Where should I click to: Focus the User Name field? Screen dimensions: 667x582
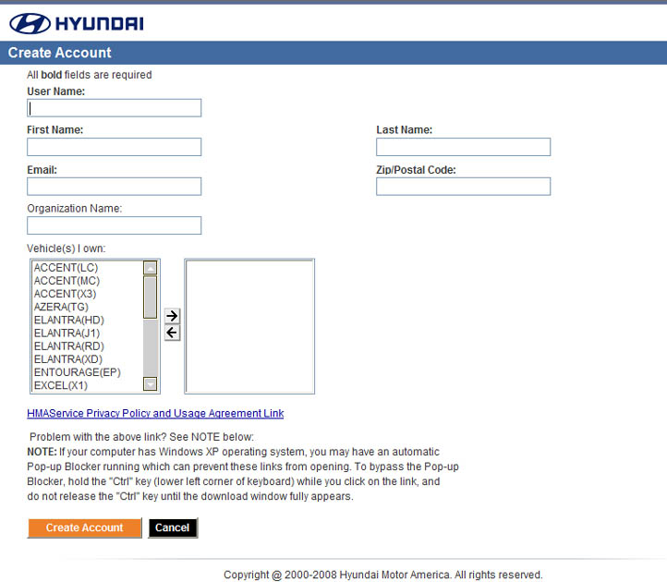click(114, 108)
